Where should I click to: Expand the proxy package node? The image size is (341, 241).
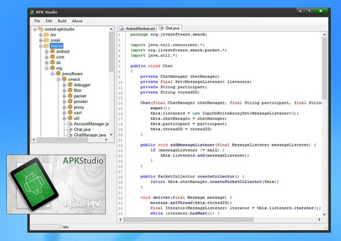[x=64, y=108]
